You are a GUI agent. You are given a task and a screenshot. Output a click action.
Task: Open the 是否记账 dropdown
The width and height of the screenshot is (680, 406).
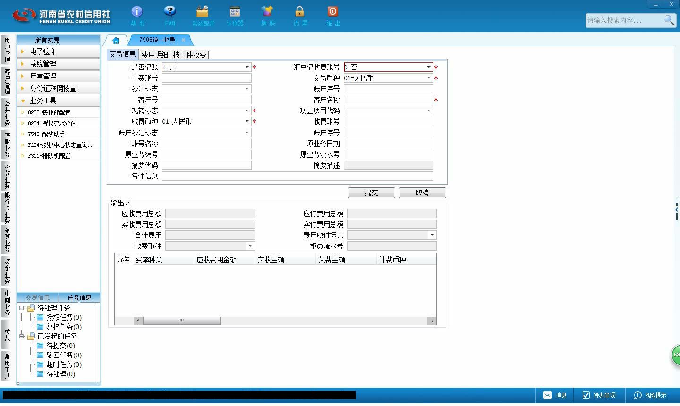pyautogui.click(x=247, y=67)
